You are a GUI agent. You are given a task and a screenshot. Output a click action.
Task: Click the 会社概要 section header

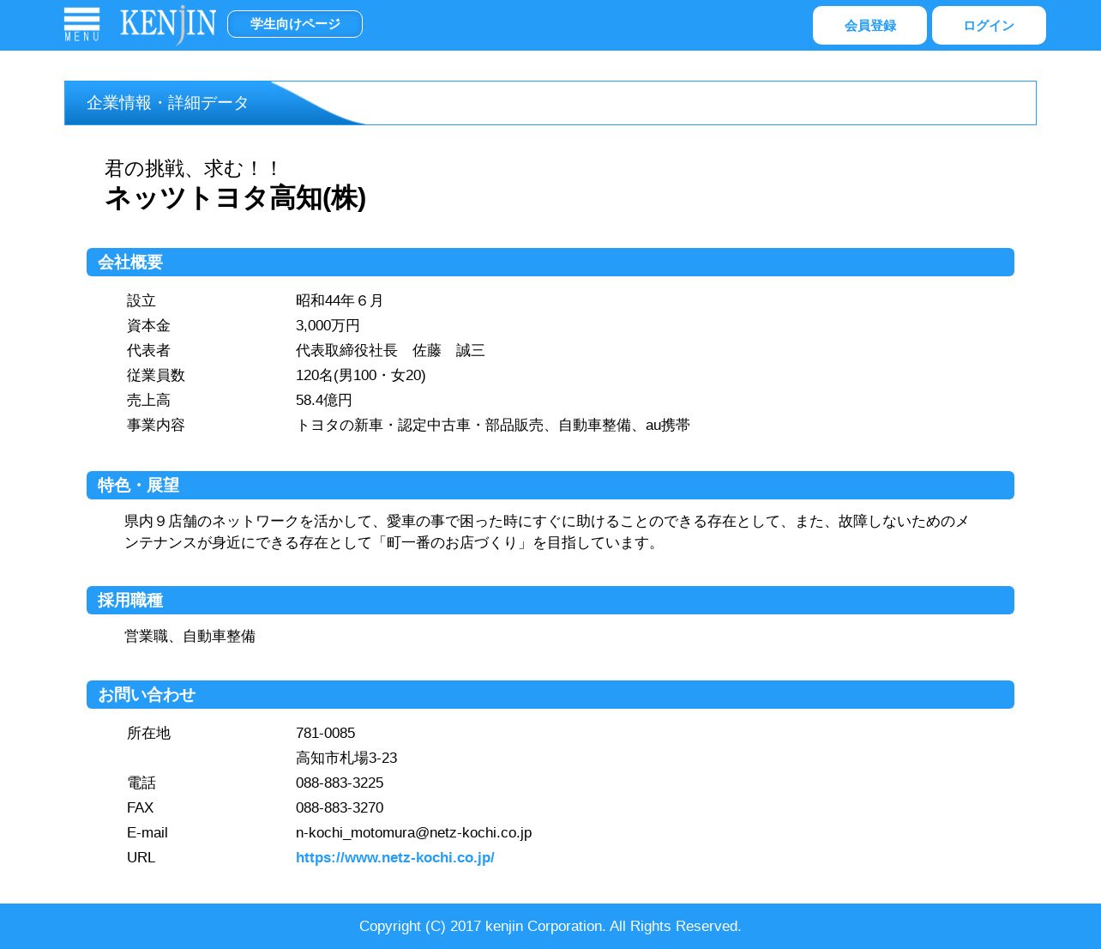click(550, 262)
